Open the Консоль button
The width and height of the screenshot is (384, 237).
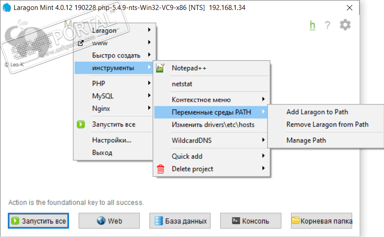click(x=250, y=221)
